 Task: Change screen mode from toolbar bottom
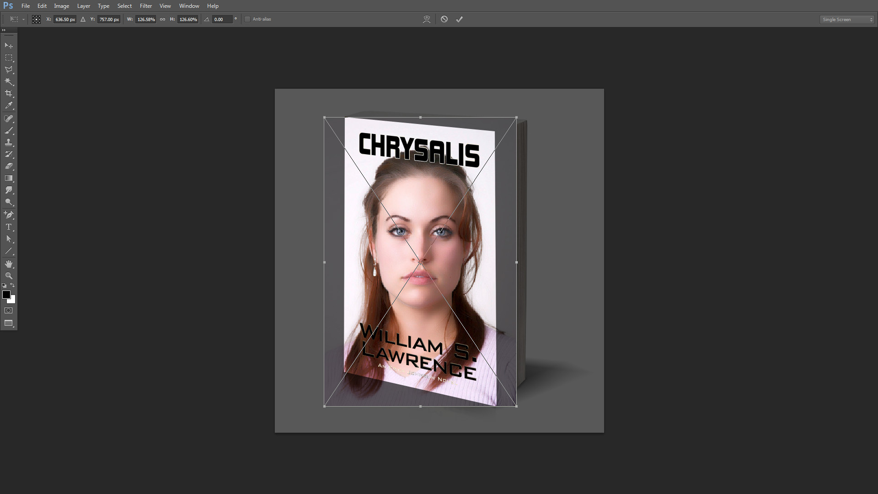tap(9, 323)
